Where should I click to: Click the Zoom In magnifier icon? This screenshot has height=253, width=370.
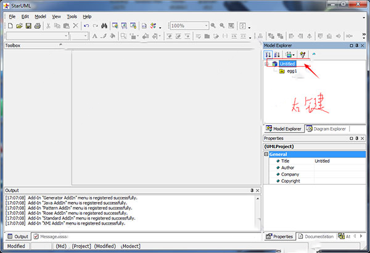213,25
